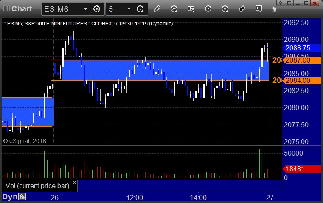The image size is (323, 203).
Task: Click the red volume marker 18481
Action: [x=302, y=169]
